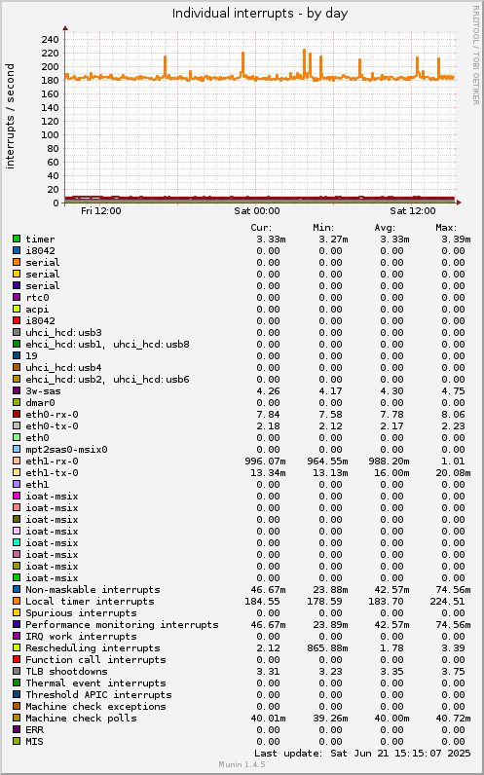Screen dimensions: 484x775
Task: Click the purple 3w-sas legend swatch
Action: click(x=17, y=391)
